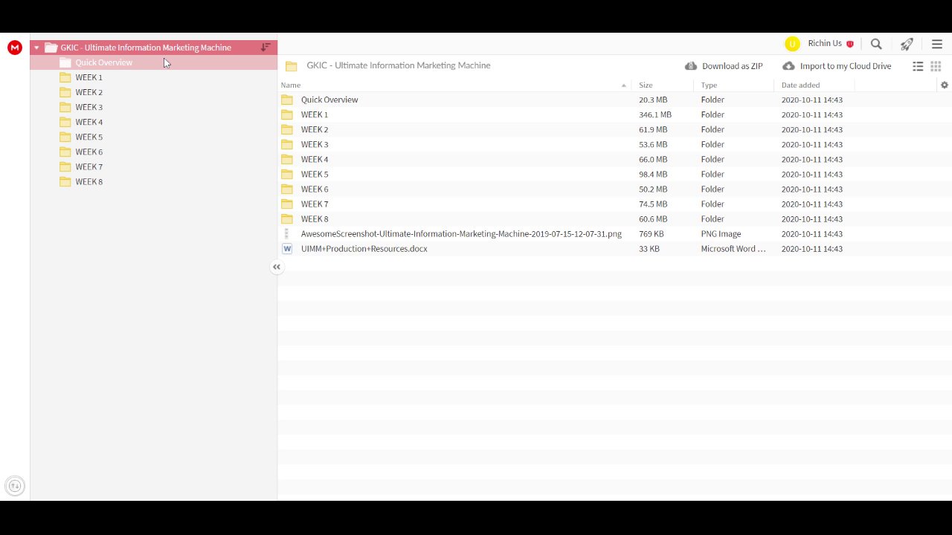
Task: Click the WEEK 4 tree folder icon
Action: tap(65, 122)
